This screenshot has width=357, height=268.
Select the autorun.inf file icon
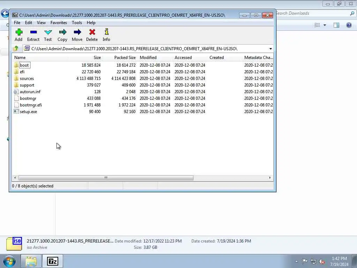(16, 92)
